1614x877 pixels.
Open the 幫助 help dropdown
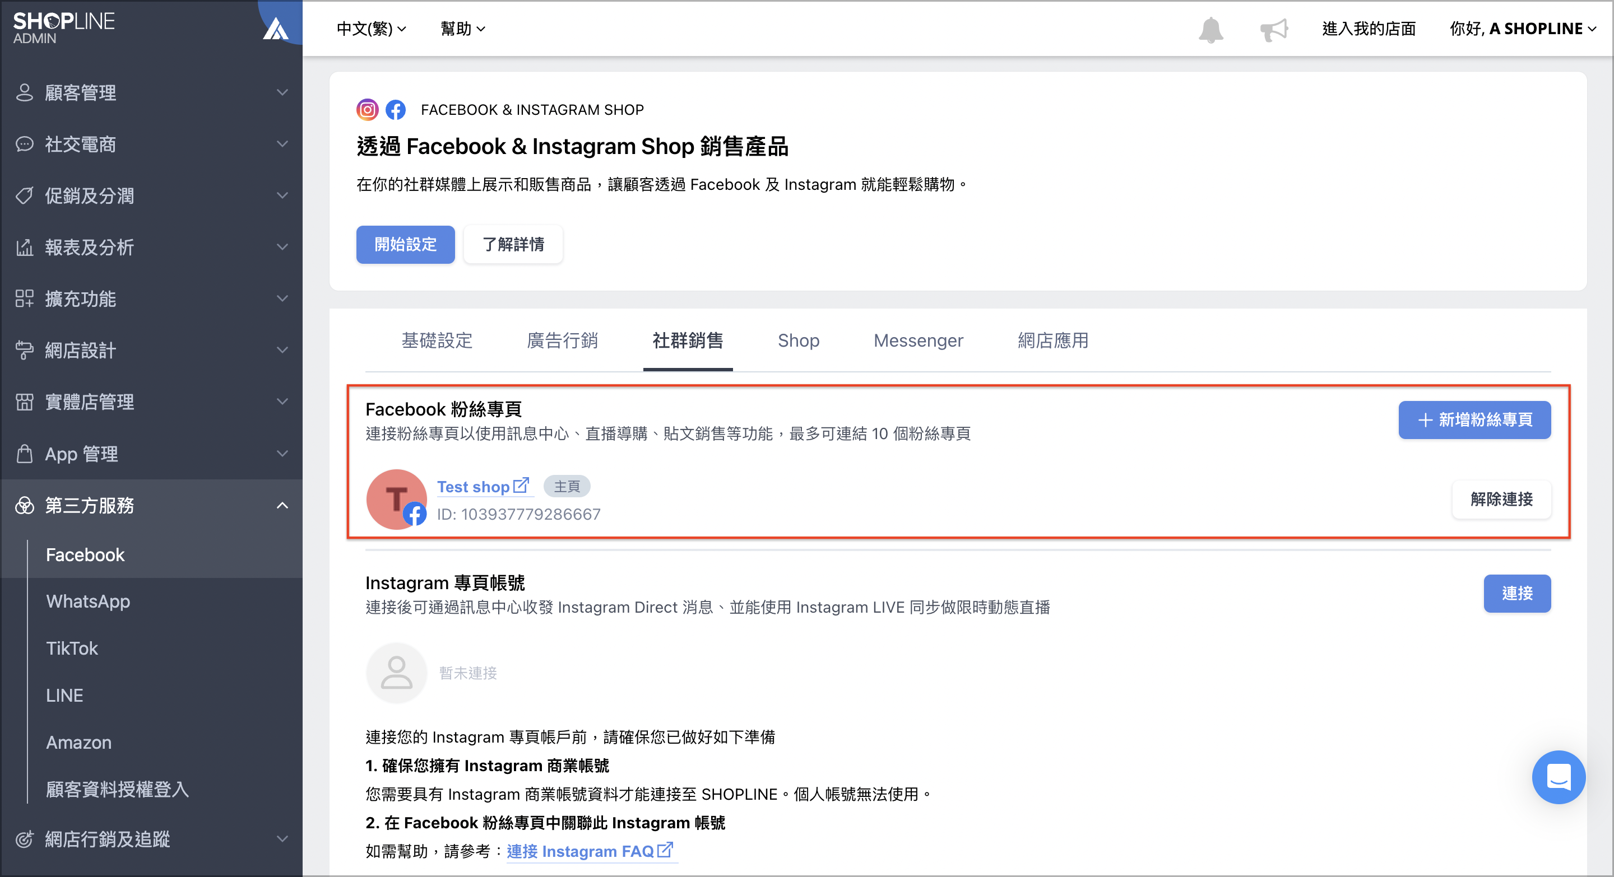[462, 29]
